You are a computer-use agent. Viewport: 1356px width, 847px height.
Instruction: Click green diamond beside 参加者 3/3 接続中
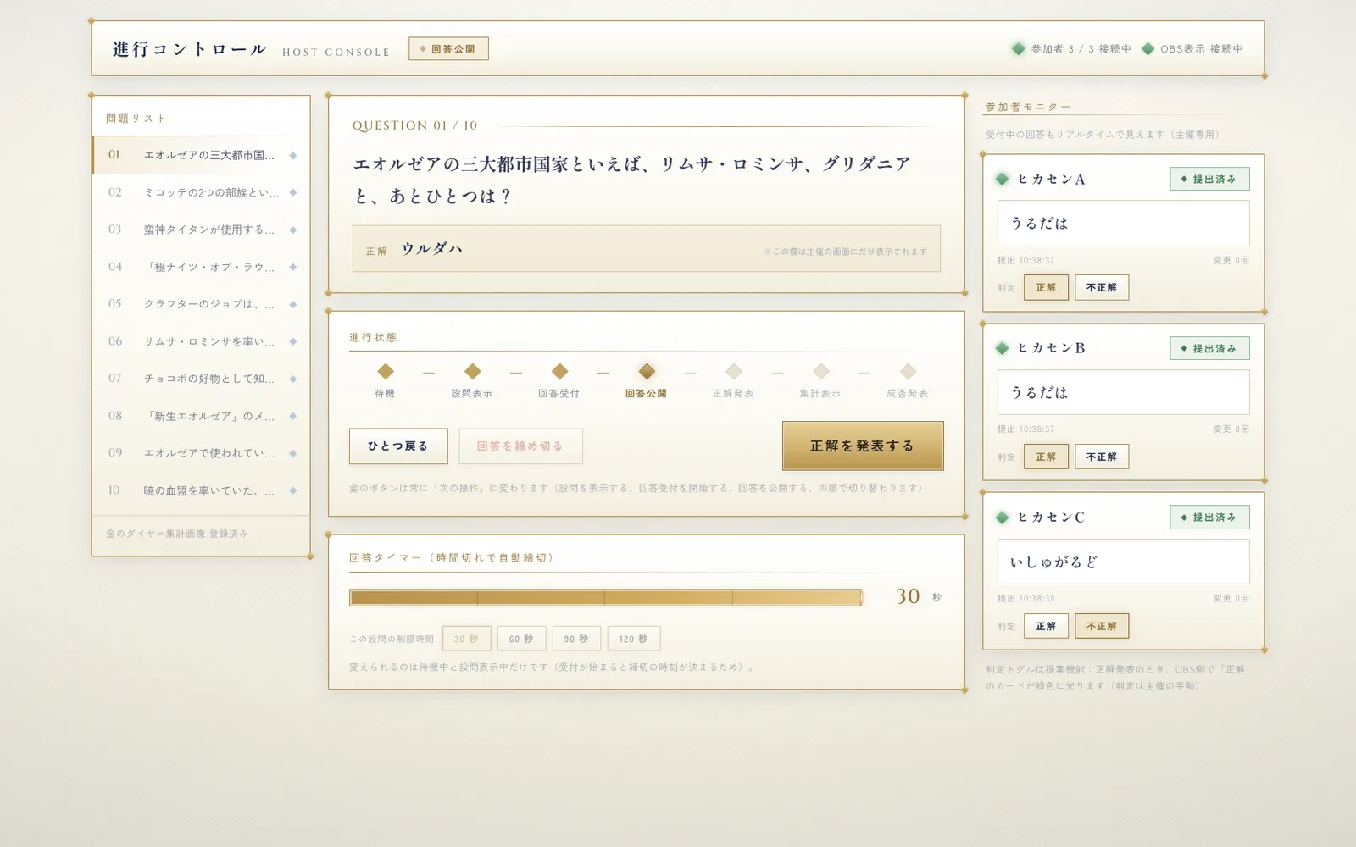(x=1019, y=49)
